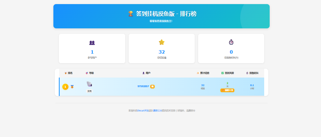This screenshot has width=321, height=137.
Task: Open user 97592057's profile link
Action: click(143, 86)
